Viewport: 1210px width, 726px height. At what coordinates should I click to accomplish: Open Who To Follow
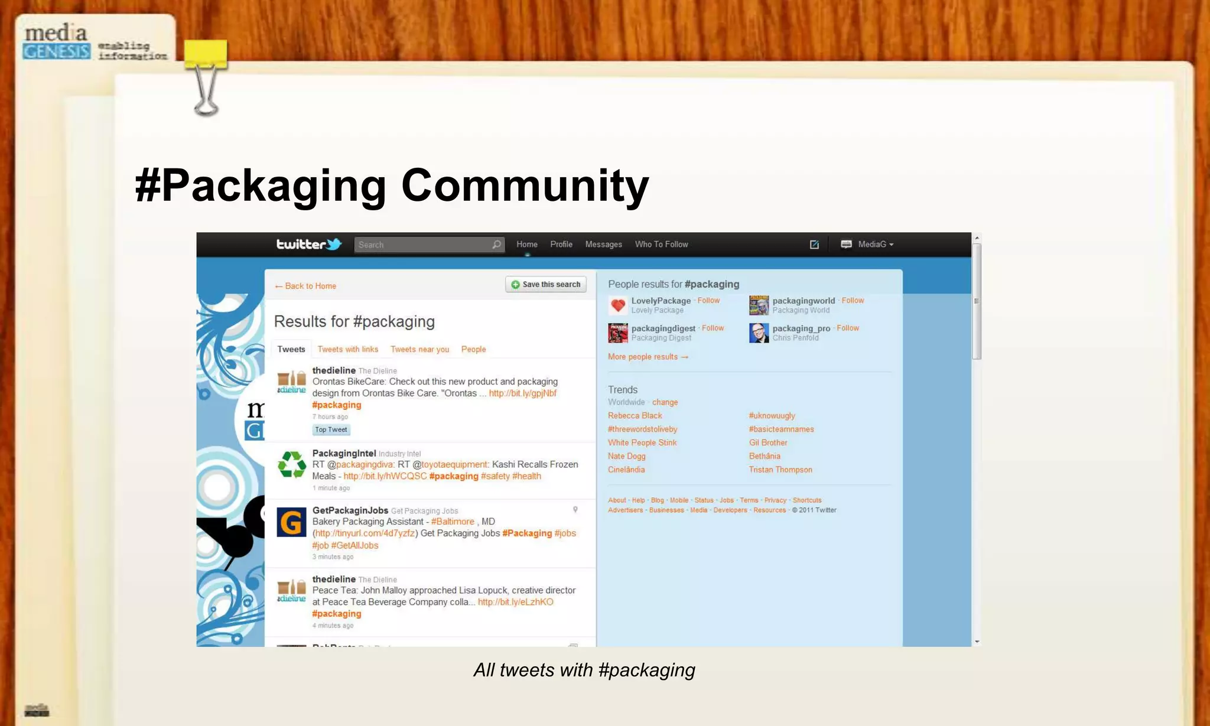(x=661, y=245)
